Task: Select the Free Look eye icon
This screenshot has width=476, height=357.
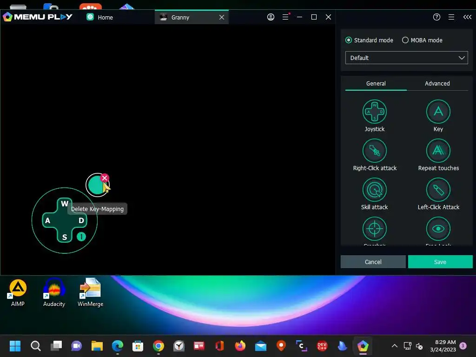Action: (x=438, y=229)
